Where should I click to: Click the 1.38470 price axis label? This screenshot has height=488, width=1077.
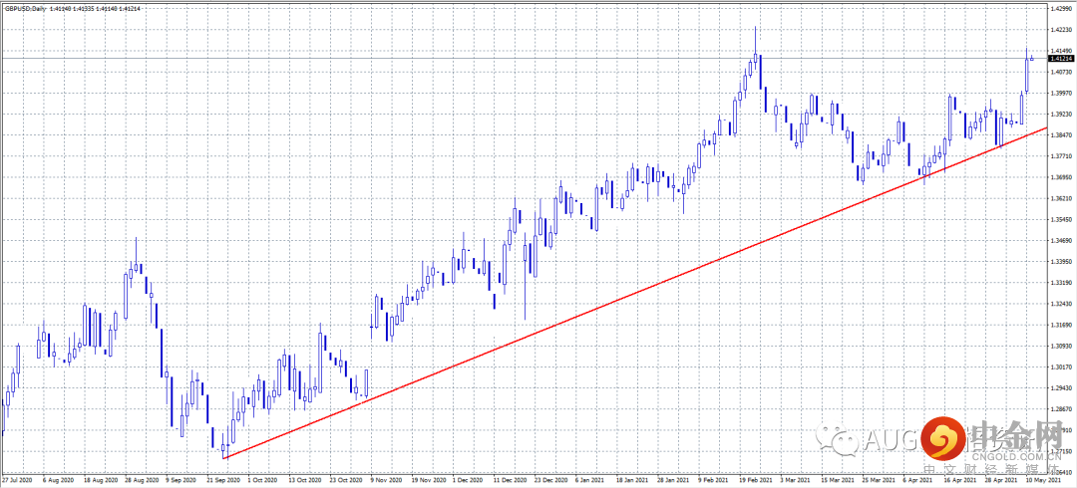(1062, 135)
